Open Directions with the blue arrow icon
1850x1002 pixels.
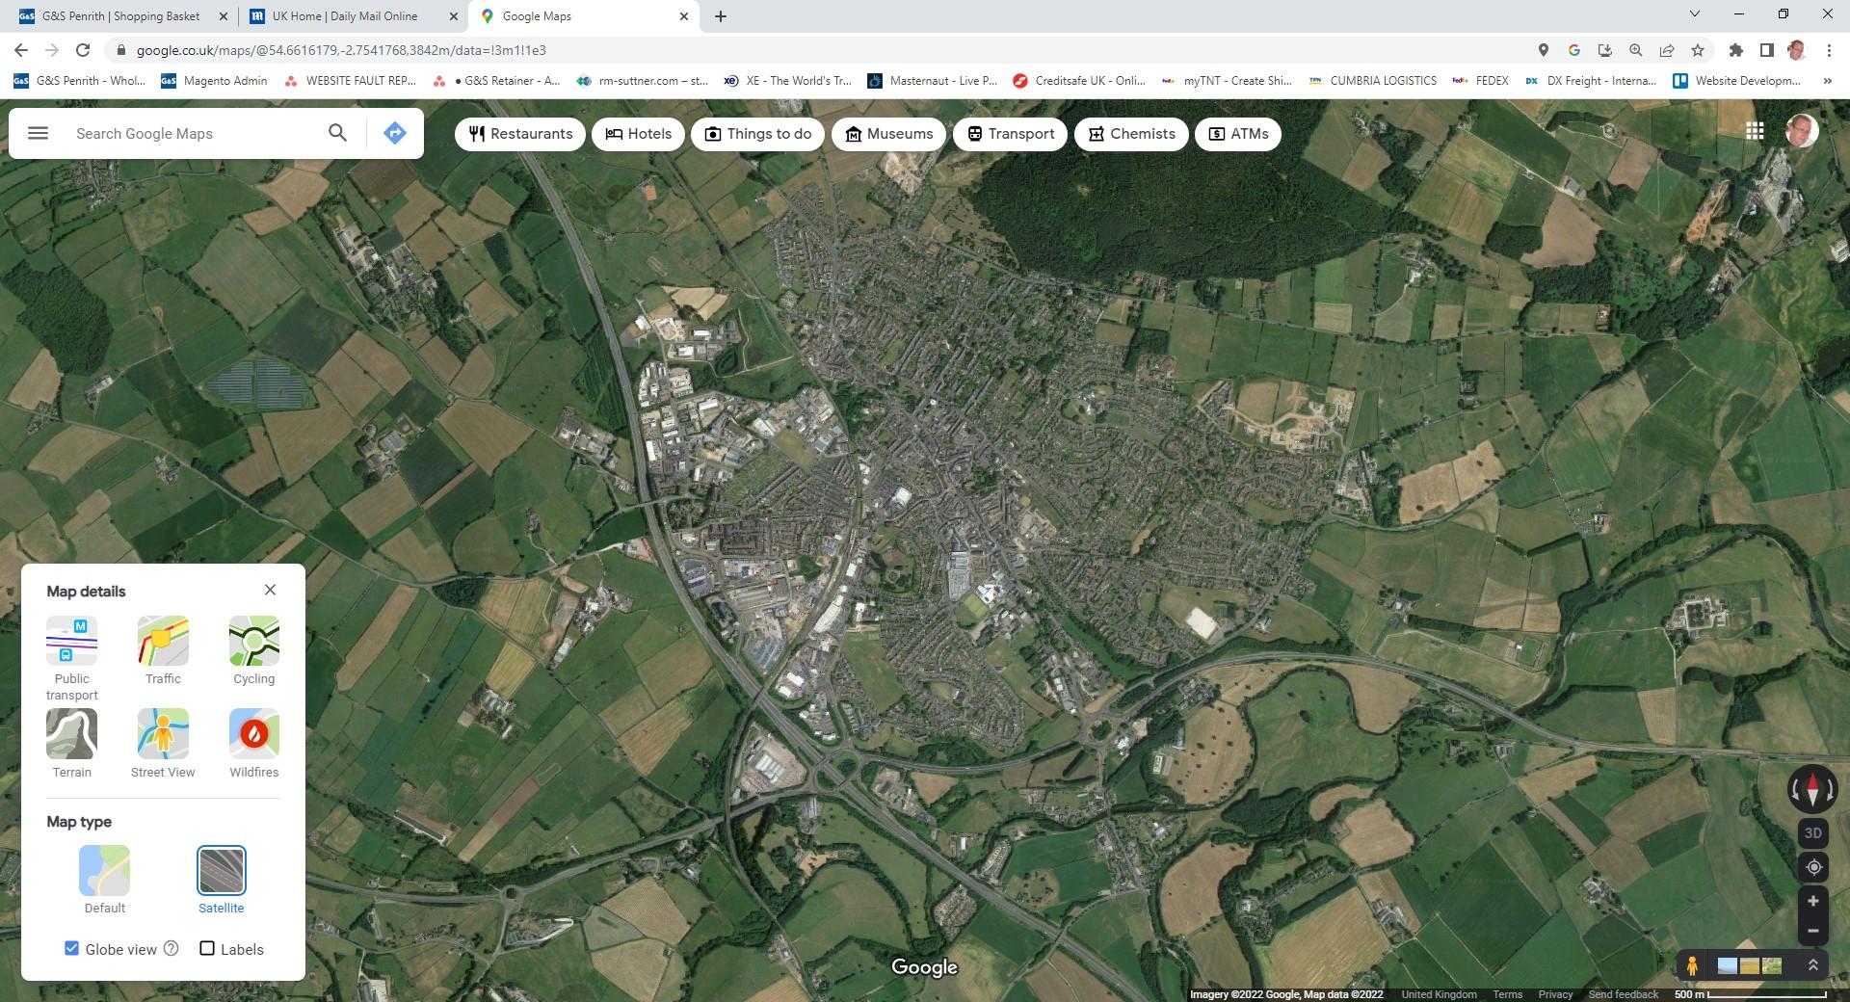pyautogui.click(x=395, y=133)
